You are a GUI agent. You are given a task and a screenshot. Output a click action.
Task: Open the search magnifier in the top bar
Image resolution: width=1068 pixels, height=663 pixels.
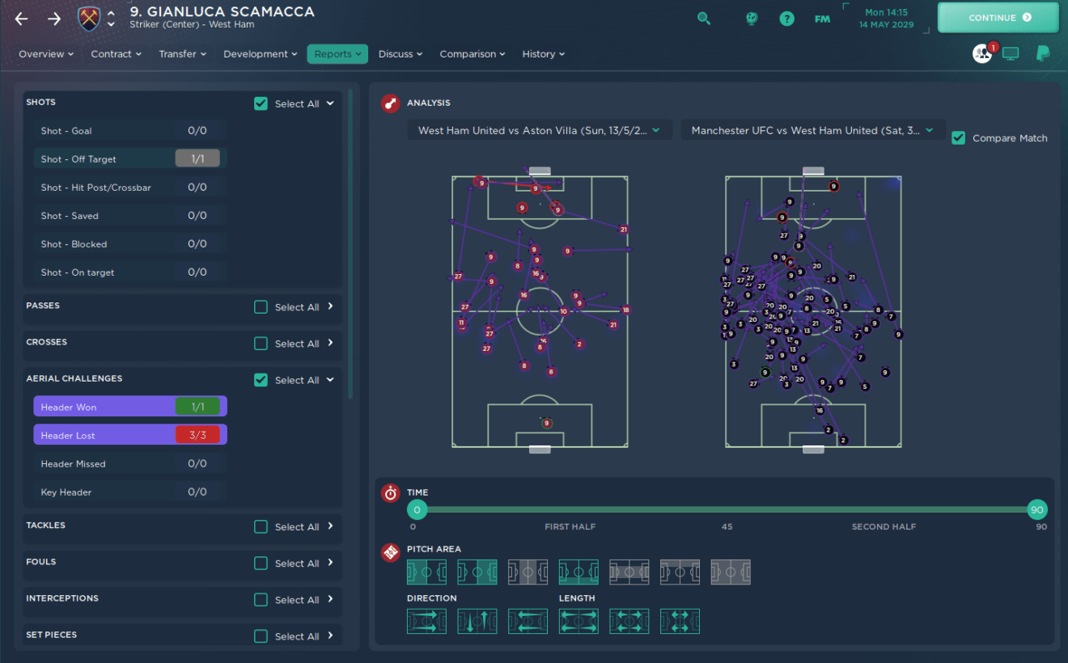coord(704,18)
